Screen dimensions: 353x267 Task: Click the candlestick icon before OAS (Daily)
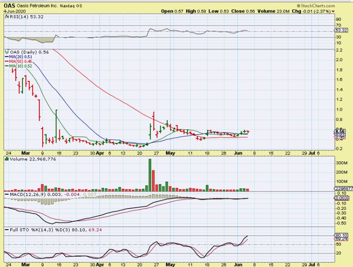7,52
